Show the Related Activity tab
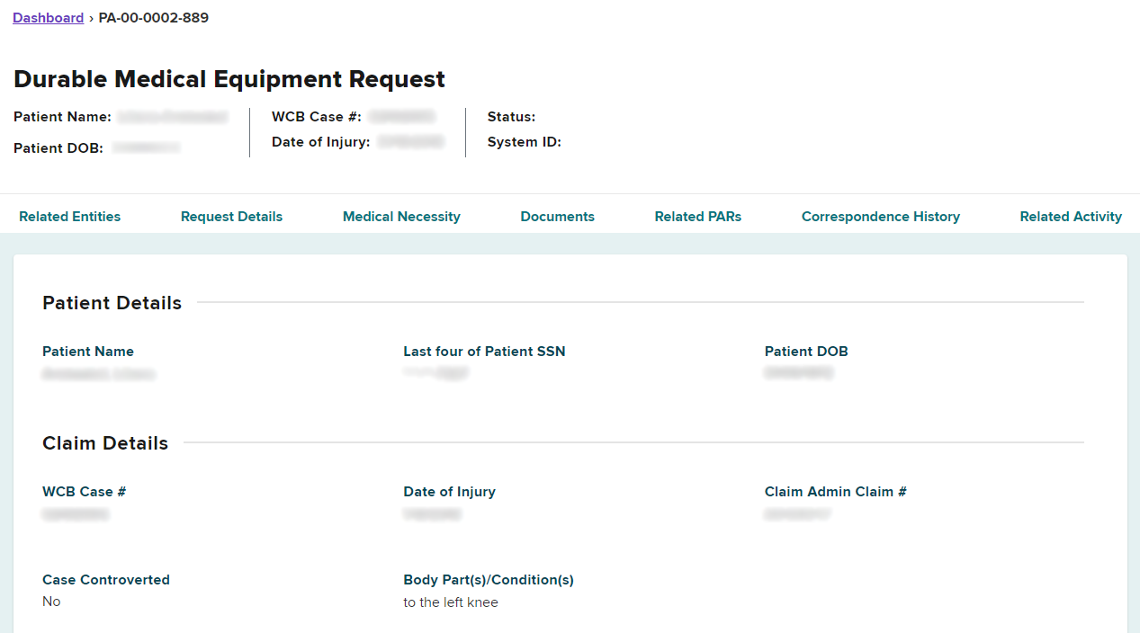1140x633 pixels. [x=1071, y=217]
